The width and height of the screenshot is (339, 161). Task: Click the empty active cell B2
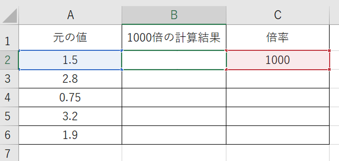(174, 60)
